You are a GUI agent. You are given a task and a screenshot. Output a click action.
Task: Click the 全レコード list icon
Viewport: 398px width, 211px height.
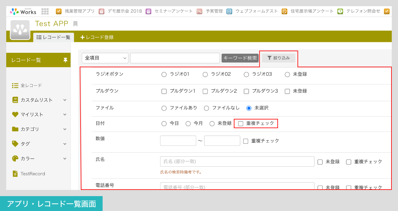[x=15, y=85]
